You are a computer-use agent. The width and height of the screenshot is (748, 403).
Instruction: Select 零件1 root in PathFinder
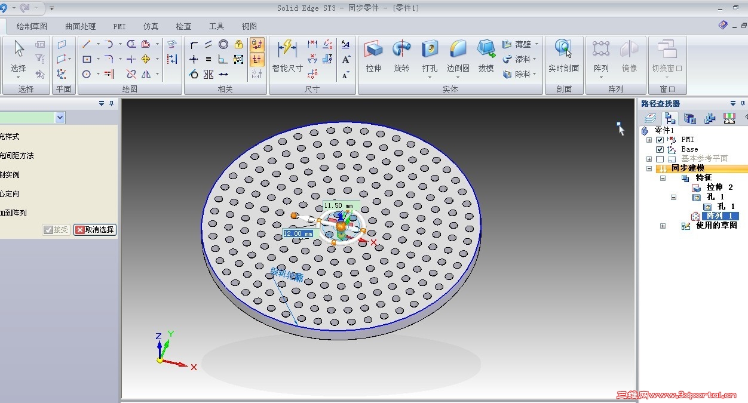[x=664, y=130]
